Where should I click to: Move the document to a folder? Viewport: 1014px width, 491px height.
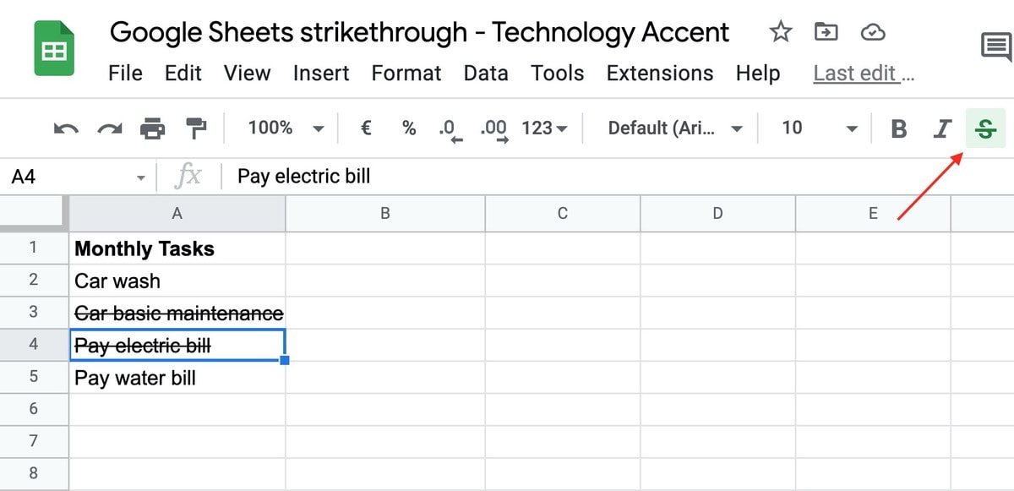pyautogui.click(x=826, y=32)
